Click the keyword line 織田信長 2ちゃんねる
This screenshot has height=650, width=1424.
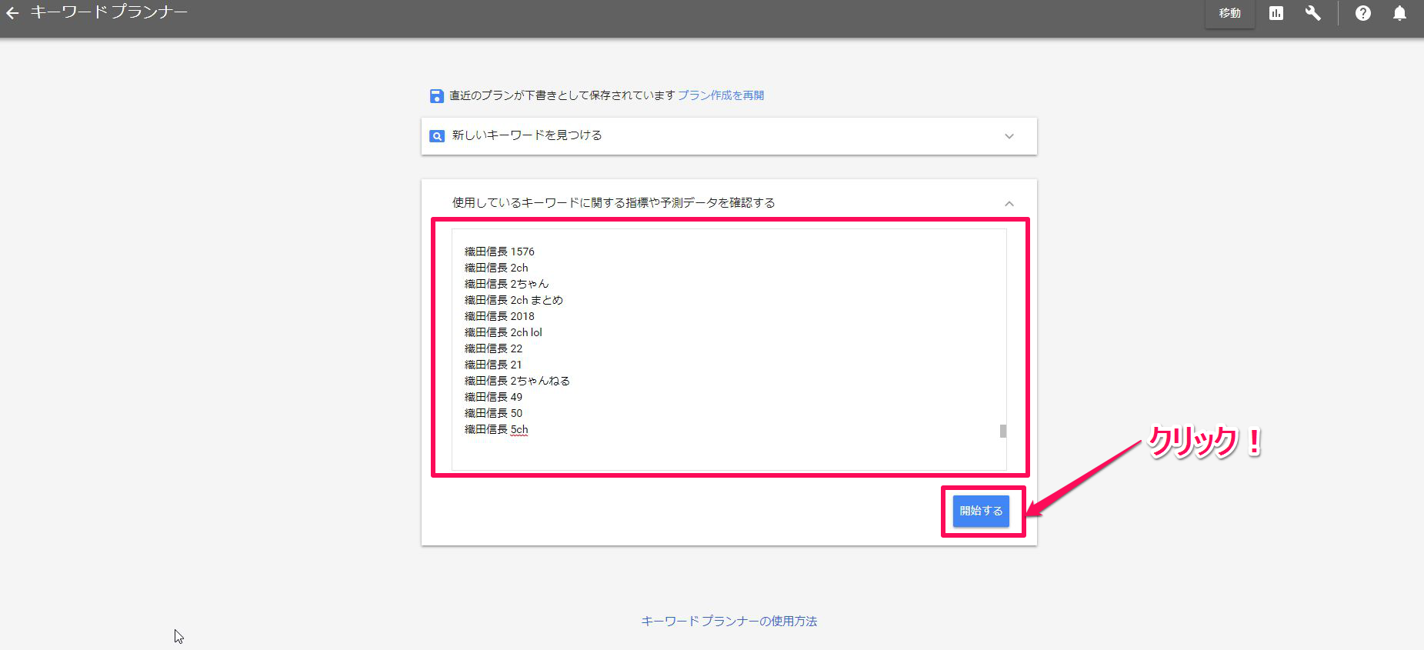click(517, 381)
